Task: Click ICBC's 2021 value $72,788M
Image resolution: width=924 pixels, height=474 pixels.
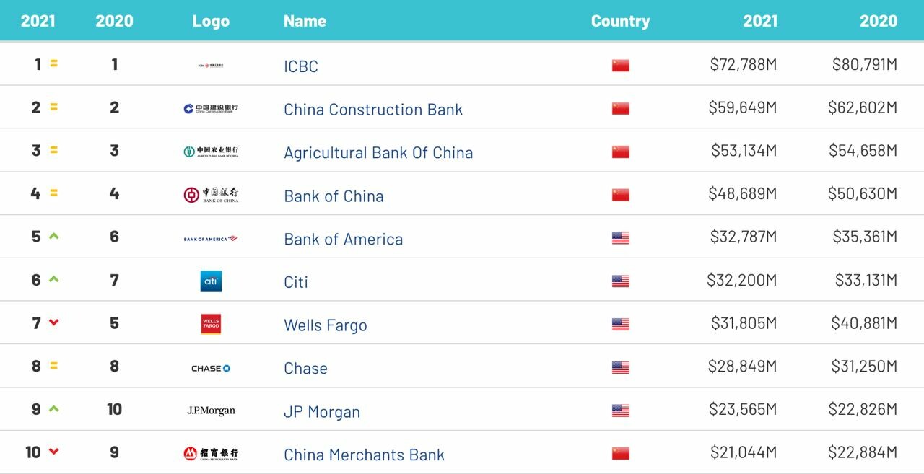Action: tap(744, 65)
